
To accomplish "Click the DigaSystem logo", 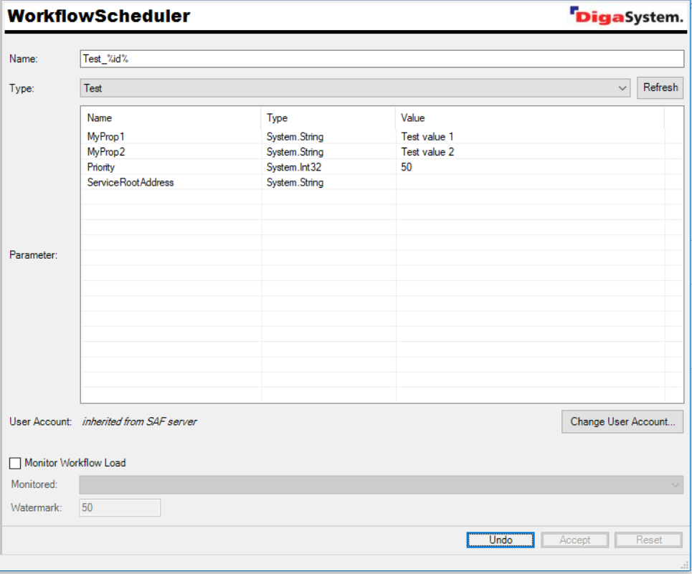I will click(625, 16).
